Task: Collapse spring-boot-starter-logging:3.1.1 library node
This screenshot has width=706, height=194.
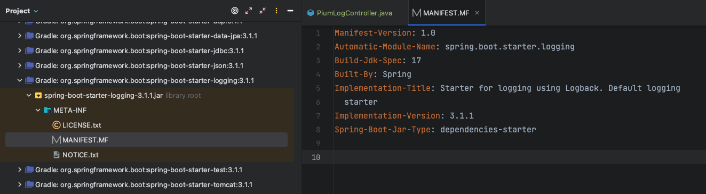Action: coord(20,81)
